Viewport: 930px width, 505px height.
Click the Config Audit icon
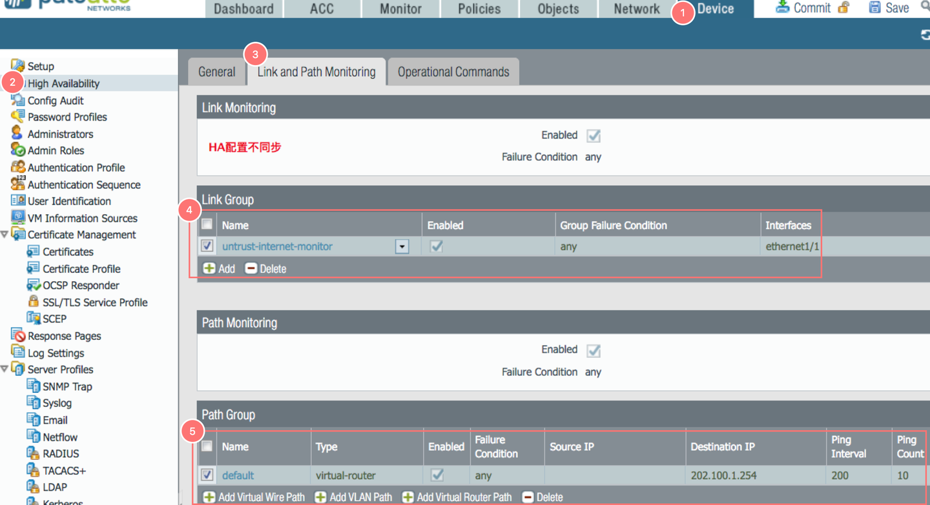(18, 100)
